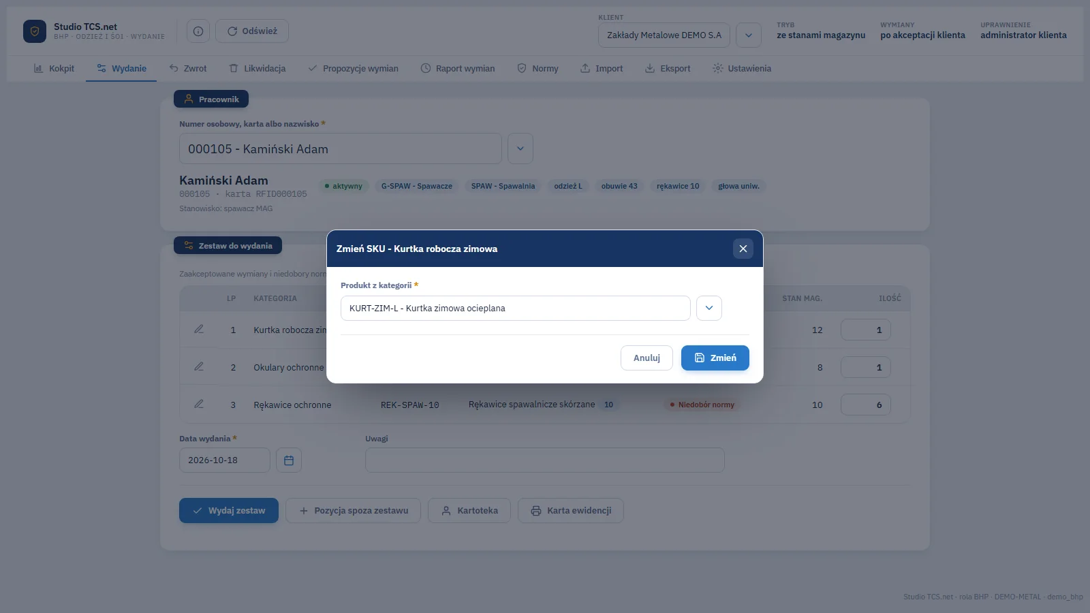Click the Anuluj button

(647, 358)
